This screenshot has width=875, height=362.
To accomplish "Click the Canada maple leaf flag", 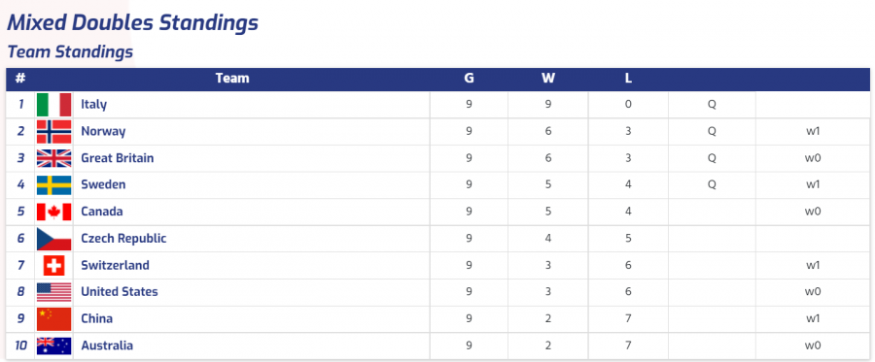I will [54, 212].
